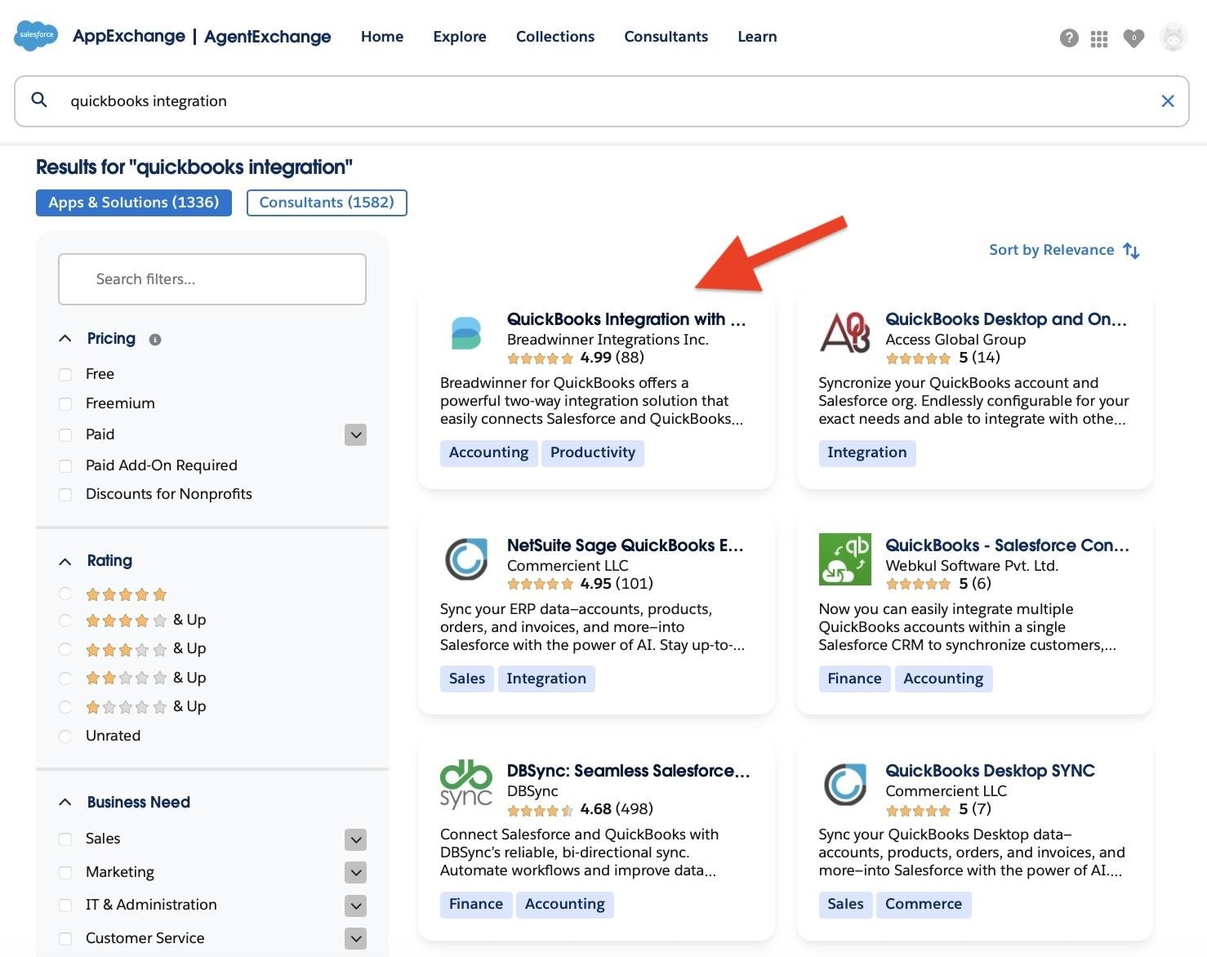Check the Free pricing filter
Screen dimensions: 1207x957
coord(65,374)
